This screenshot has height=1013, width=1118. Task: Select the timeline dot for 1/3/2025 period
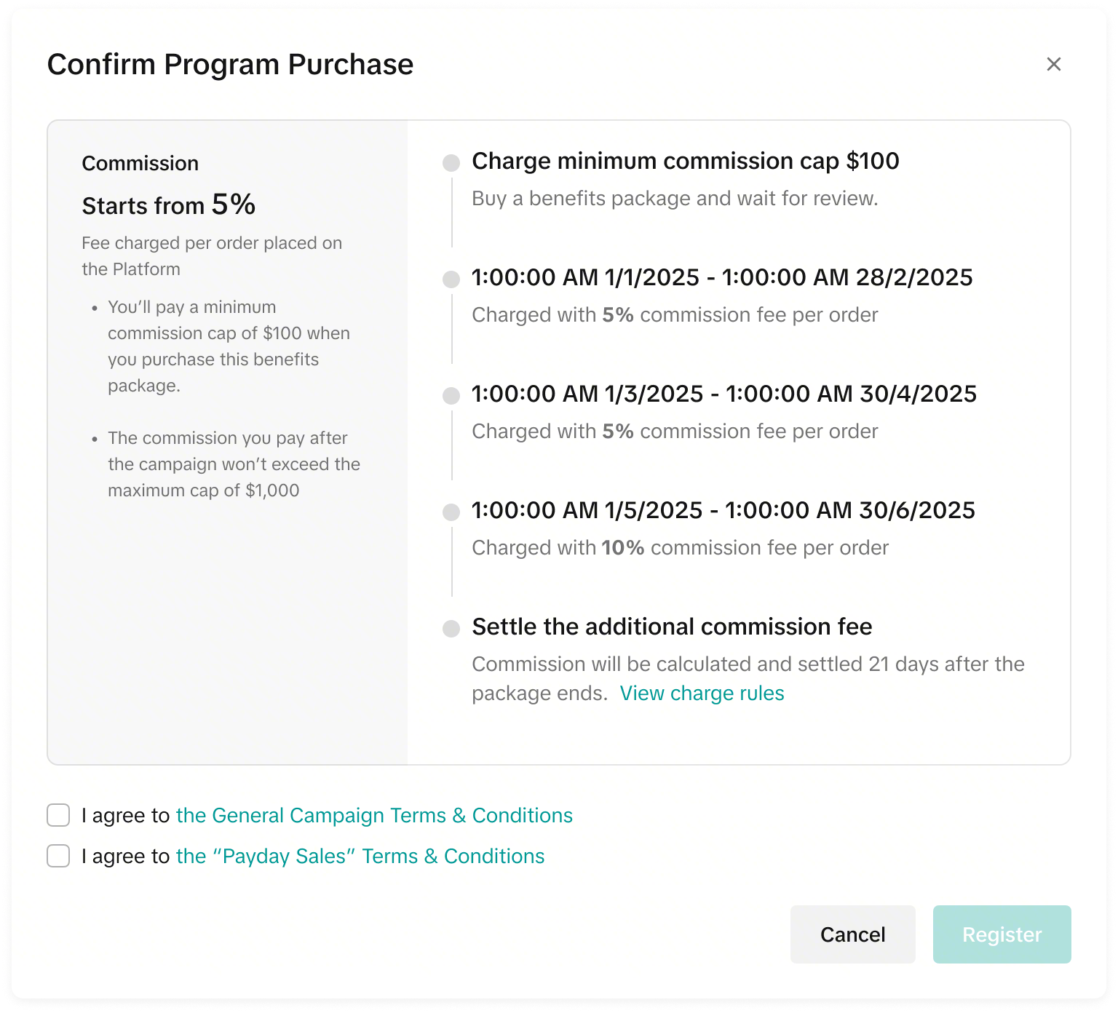tap(451, 396)
